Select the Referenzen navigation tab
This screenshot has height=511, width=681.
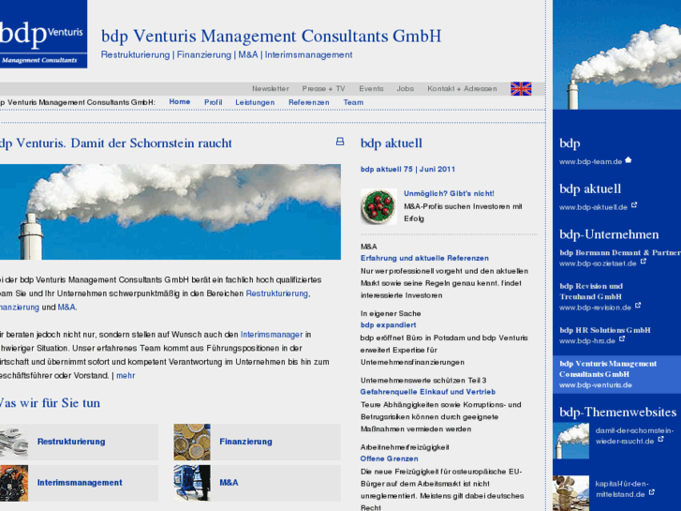click(309, 102)
